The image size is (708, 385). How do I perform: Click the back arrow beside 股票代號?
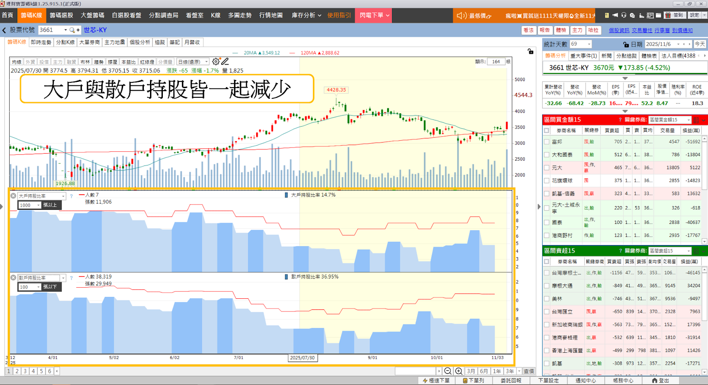4,30
